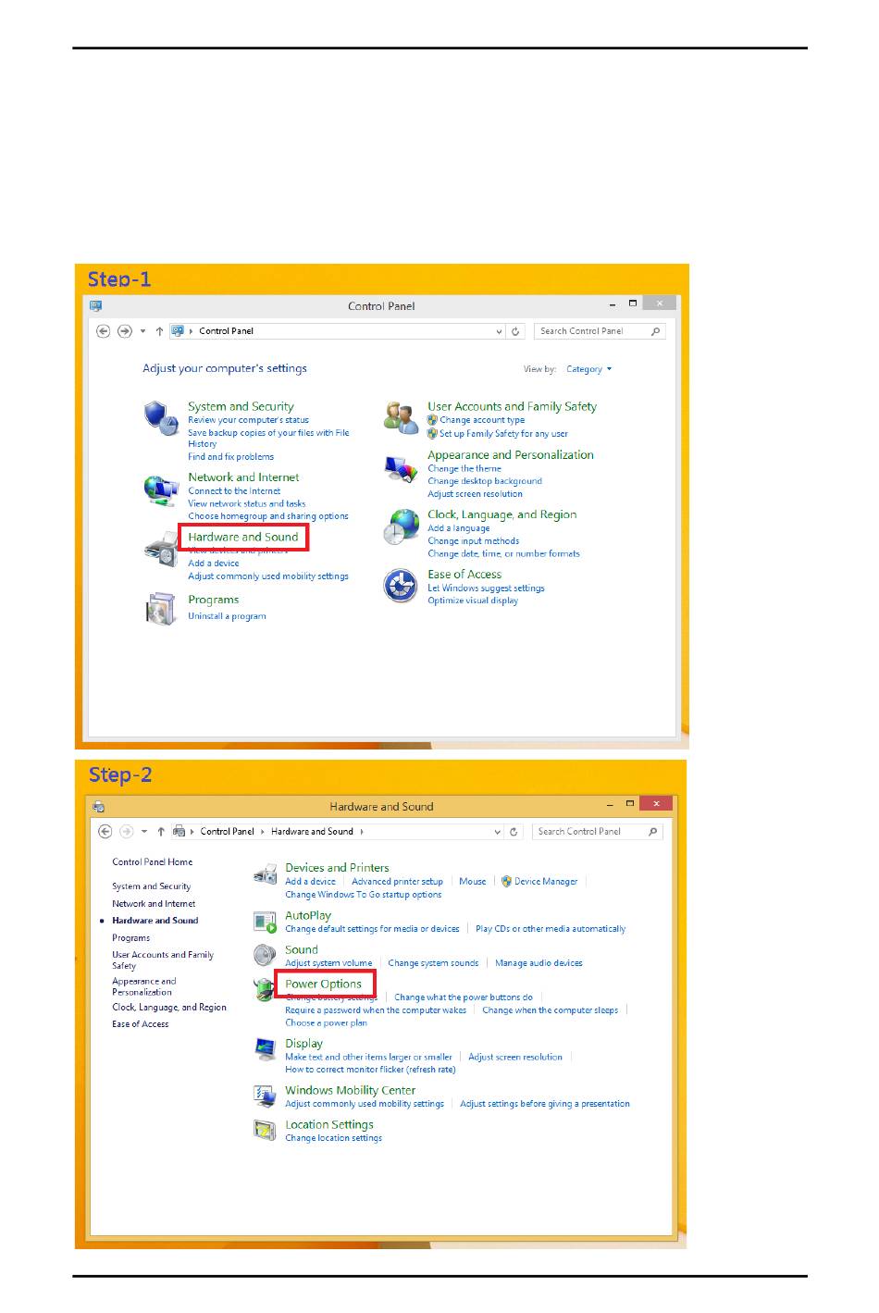This screenshot has height=1313, width=879.
Task: Click the Sound speaker icon
Action: (266, 955)
